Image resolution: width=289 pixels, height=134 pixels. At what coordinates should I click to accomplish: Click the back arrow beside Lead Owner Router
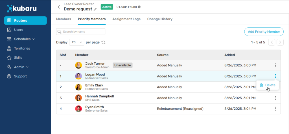59,7
